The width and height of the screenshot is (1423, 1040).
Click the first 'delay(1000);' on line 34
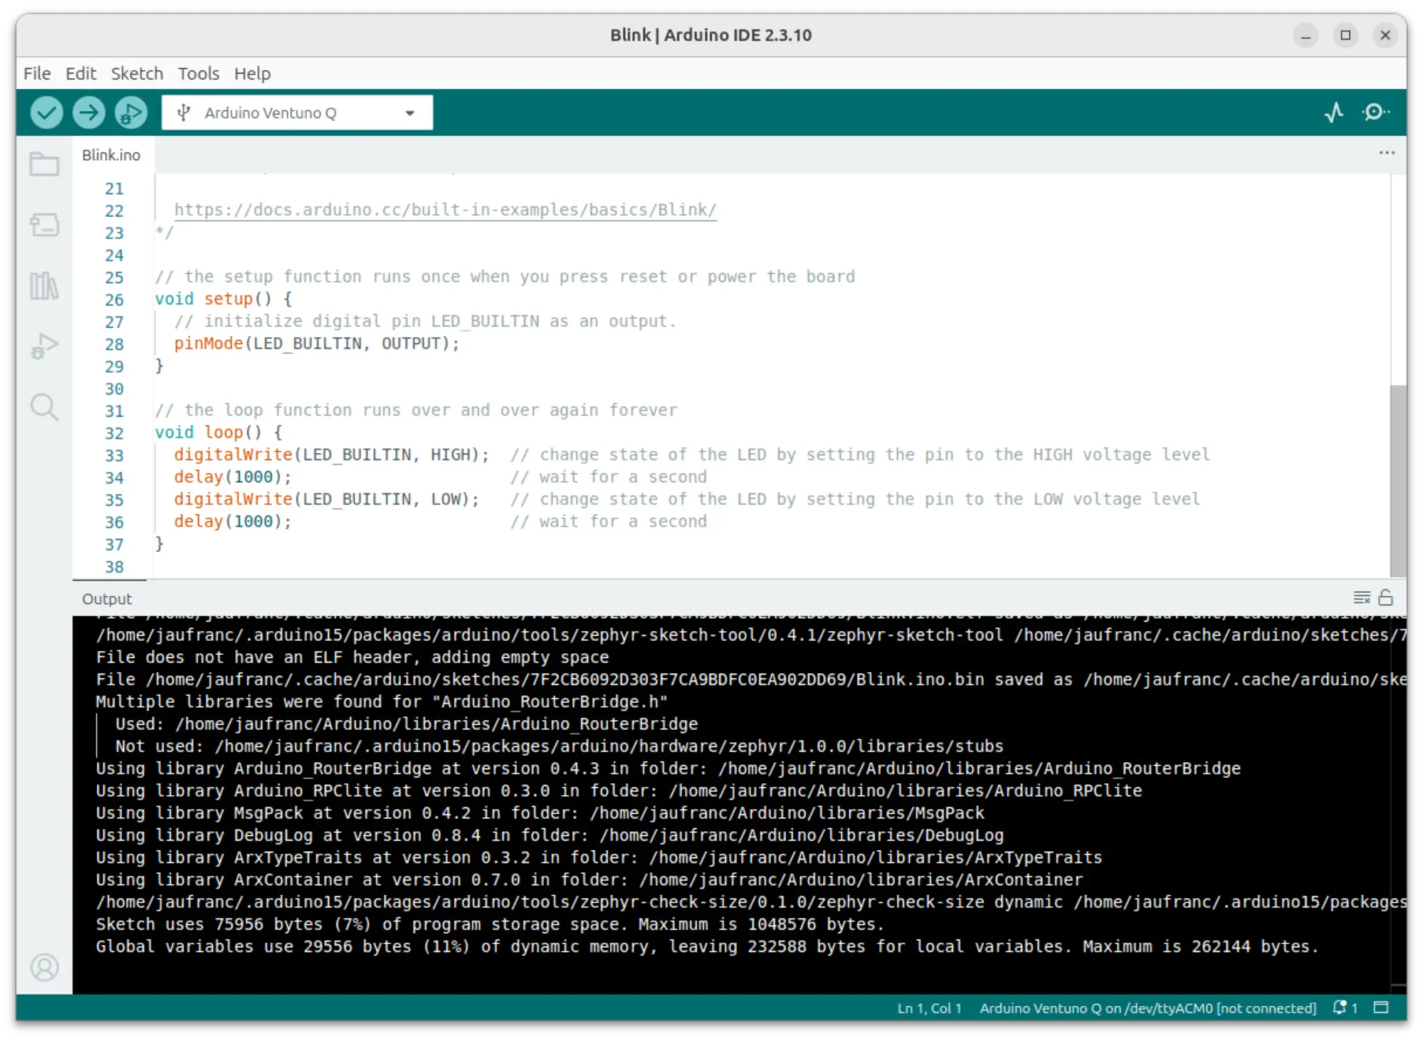(x=233, y=477)
